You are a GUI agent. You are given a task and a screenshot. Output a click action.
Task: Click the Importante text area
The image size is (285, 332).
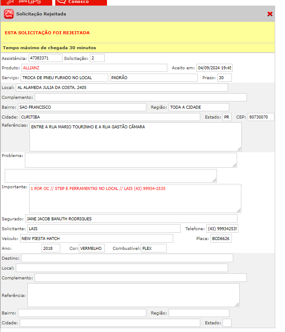pos(135,199)
